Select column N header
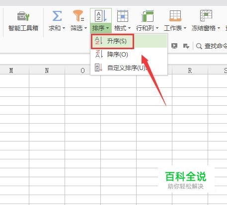227x205 pixels. click(x=47, y=70)
